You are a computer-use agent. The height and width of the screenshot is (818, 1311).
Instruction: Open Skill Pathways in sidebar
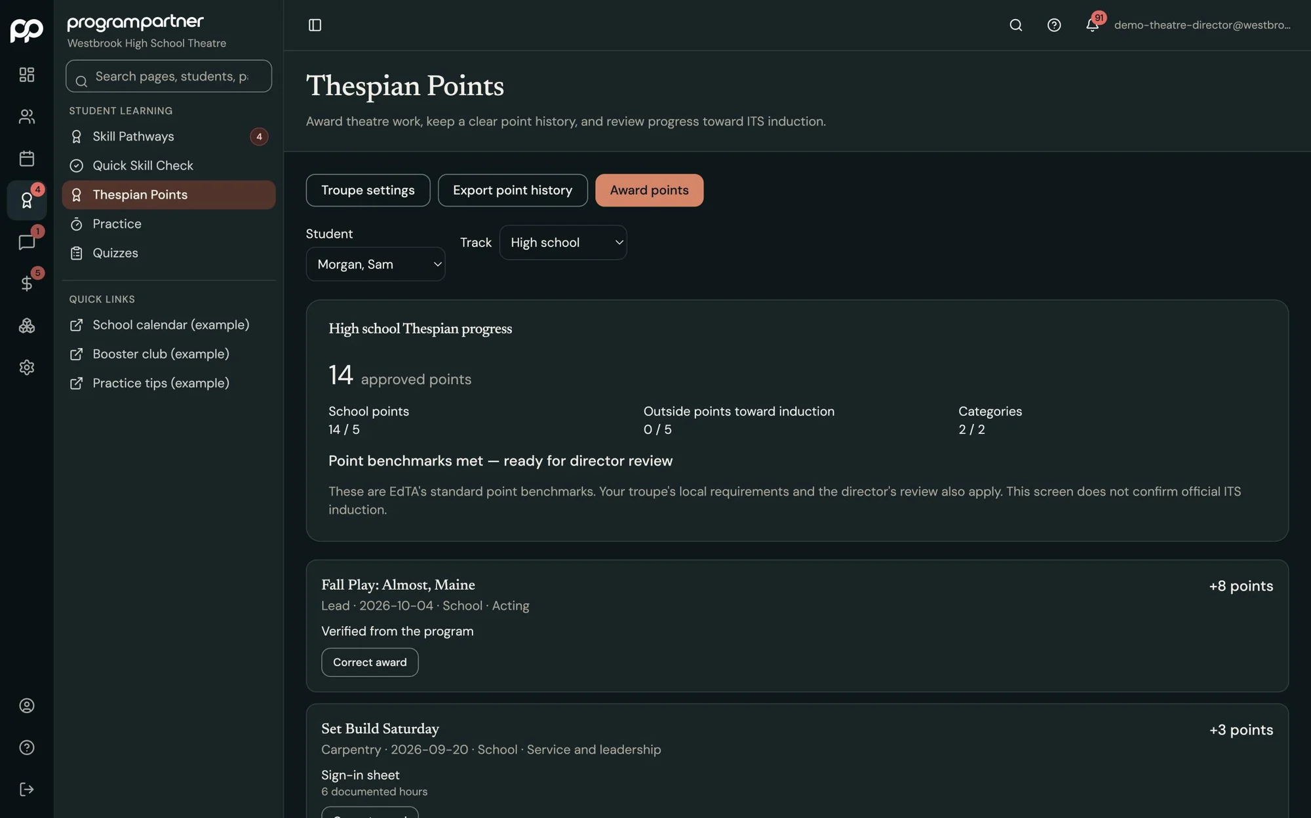tap(168, 136)
